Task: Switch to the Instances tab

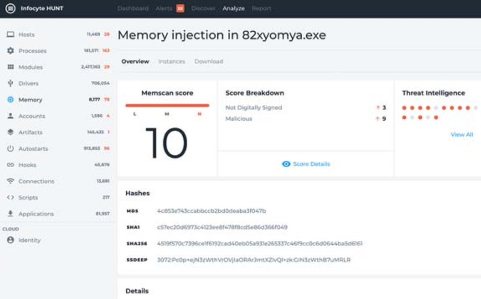Action: point(171,61)
